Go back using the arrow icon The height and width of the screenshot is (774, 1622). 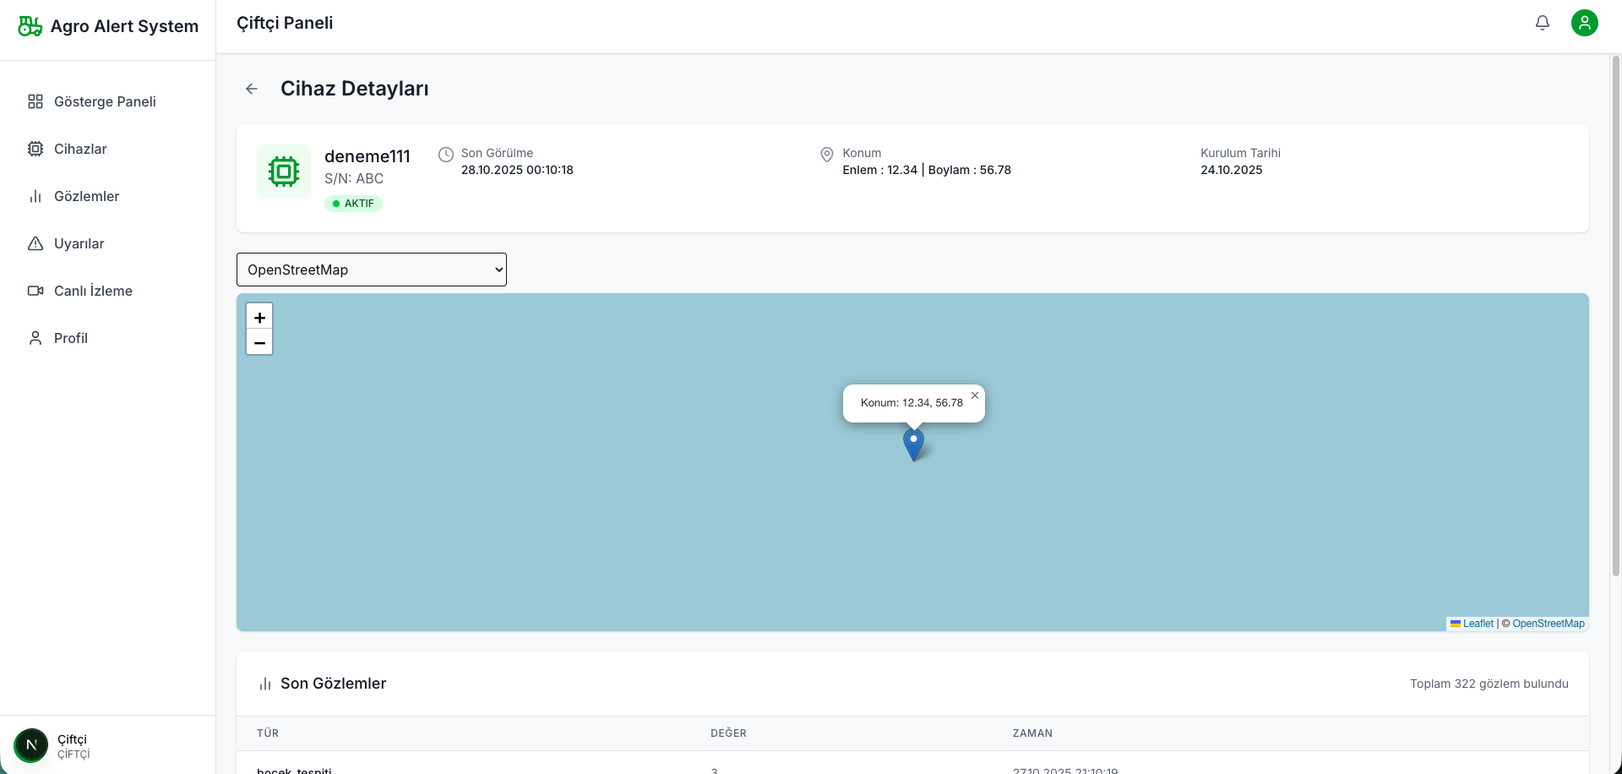[252, 89]
